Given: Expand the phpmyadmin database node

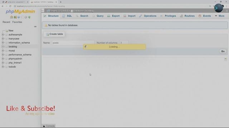Looking at the screenshot, I should [x=3, y=59].
